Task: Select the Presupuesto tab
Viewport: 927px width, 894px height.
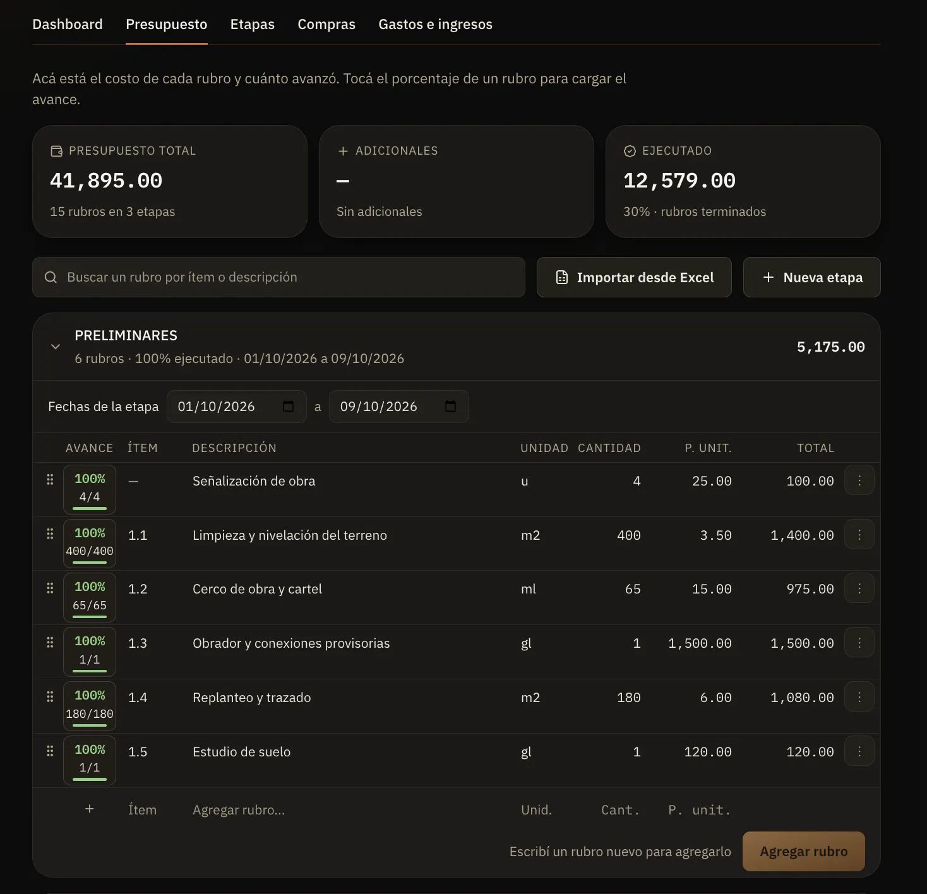Action: pyautogui.click(x=167, y=24)
